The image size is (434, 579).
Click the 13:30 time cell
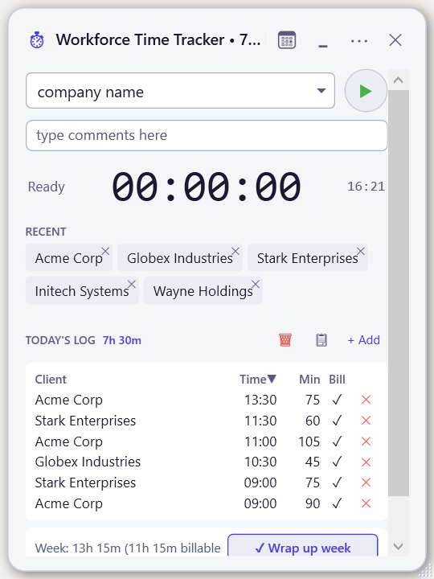pos(260,400)
